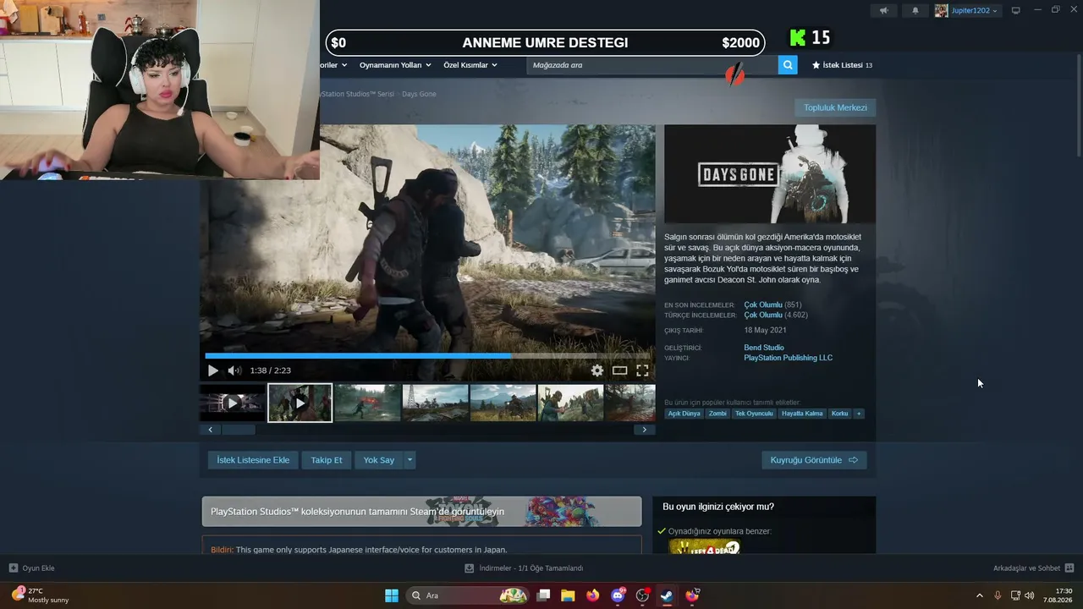Open Task View on the taskbar
Screen dimensions: 1083x609
click(544, 595)
